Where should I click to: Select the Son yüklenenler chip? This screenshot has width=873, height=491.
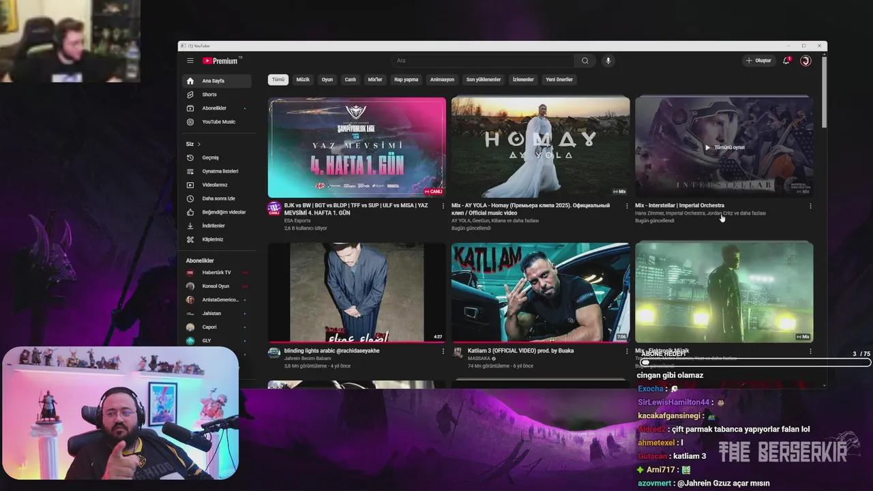click(484, 79)
